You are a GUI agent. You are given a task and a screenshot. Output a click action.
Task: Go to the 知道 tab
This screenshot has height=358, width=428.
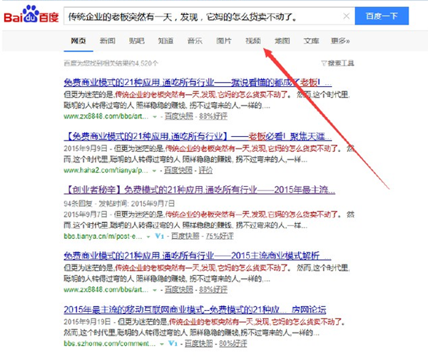165,41
